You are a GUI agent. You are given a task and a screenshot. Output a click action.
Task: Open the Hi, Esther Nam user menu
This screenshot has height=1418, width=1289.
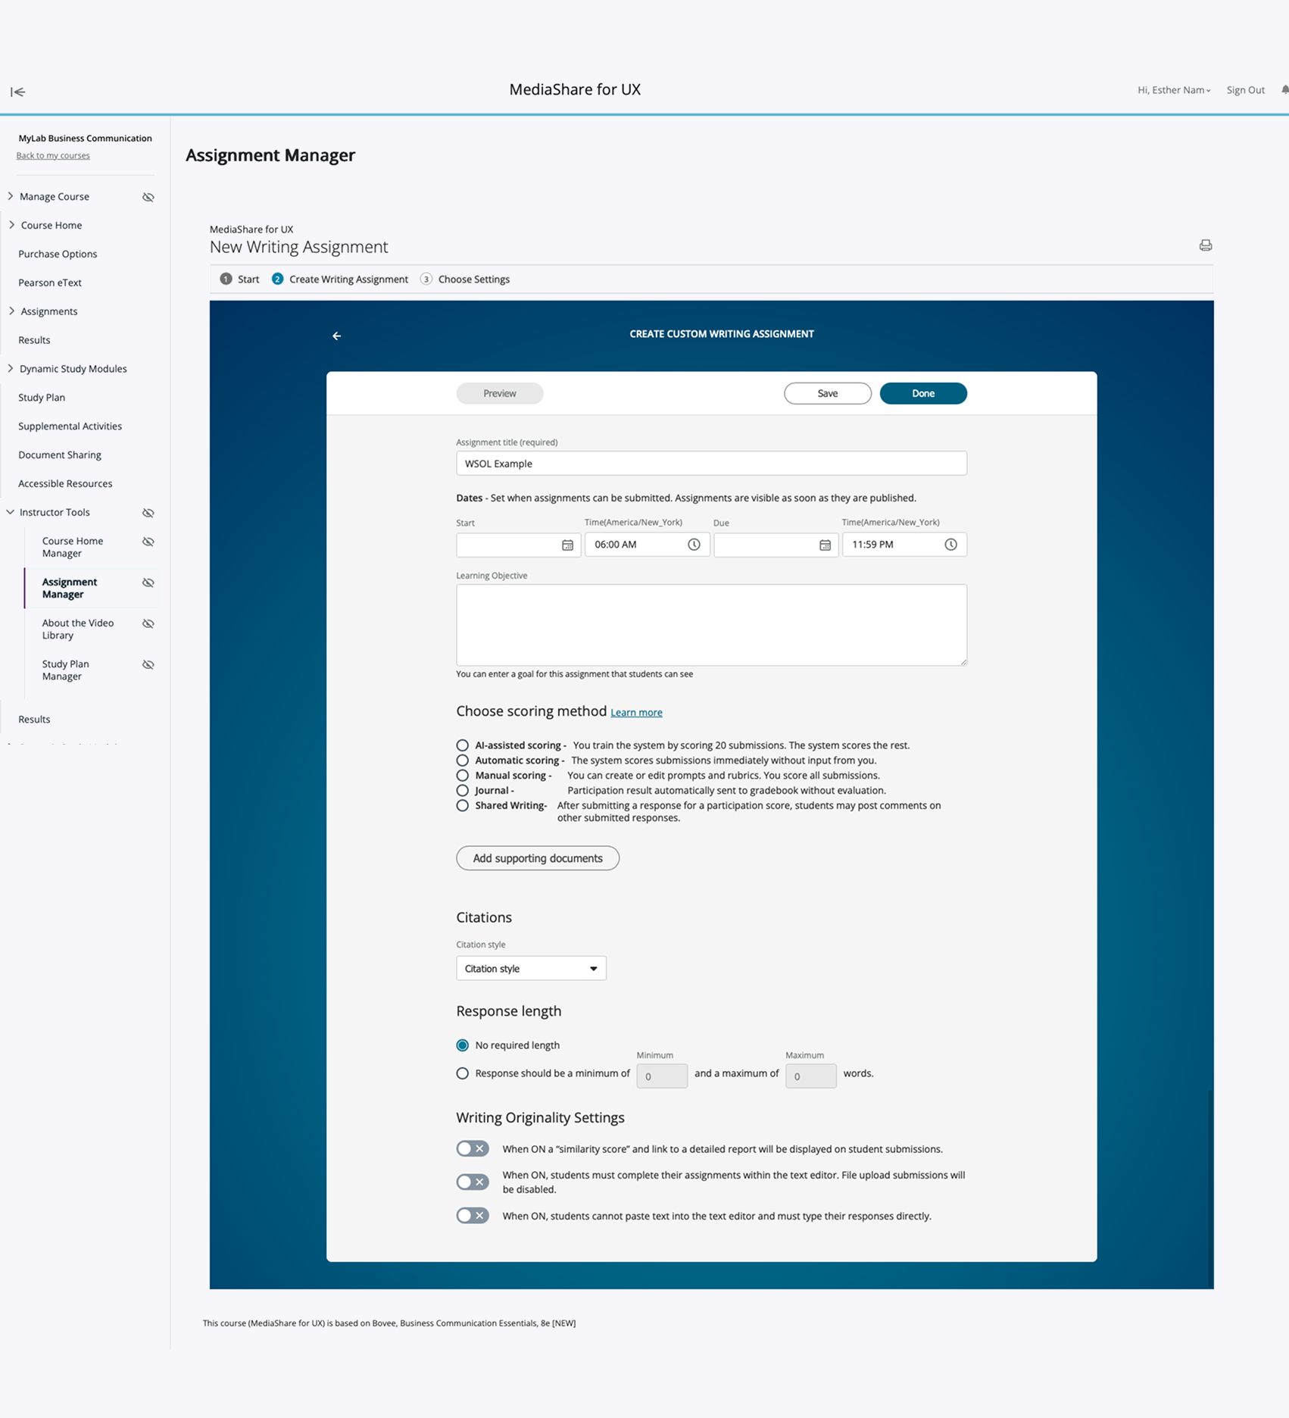tap(1174, 90)
